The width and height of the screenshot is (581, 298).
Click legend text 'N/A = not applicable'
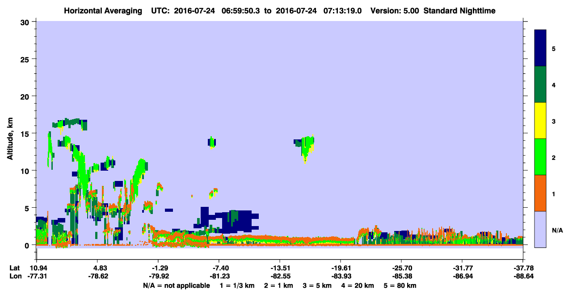pos(177,285)
